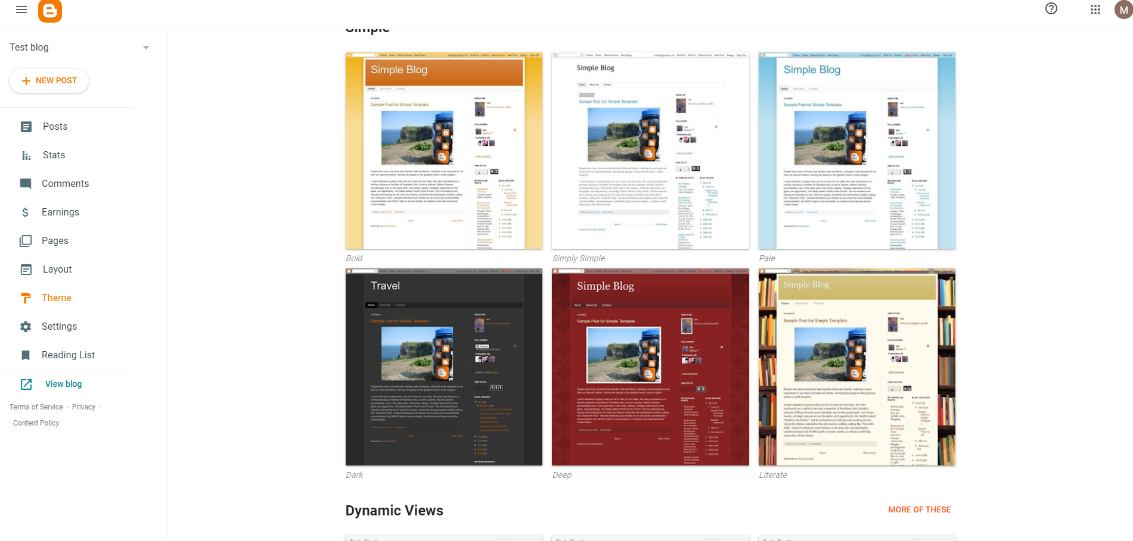Screen dimensions: 1133x541
Task: Open the Reading List section
Action: click(68, 355)
